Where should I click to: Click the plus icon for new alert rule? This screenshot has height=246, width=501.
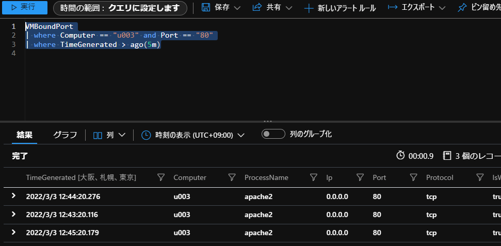point(309,8)
